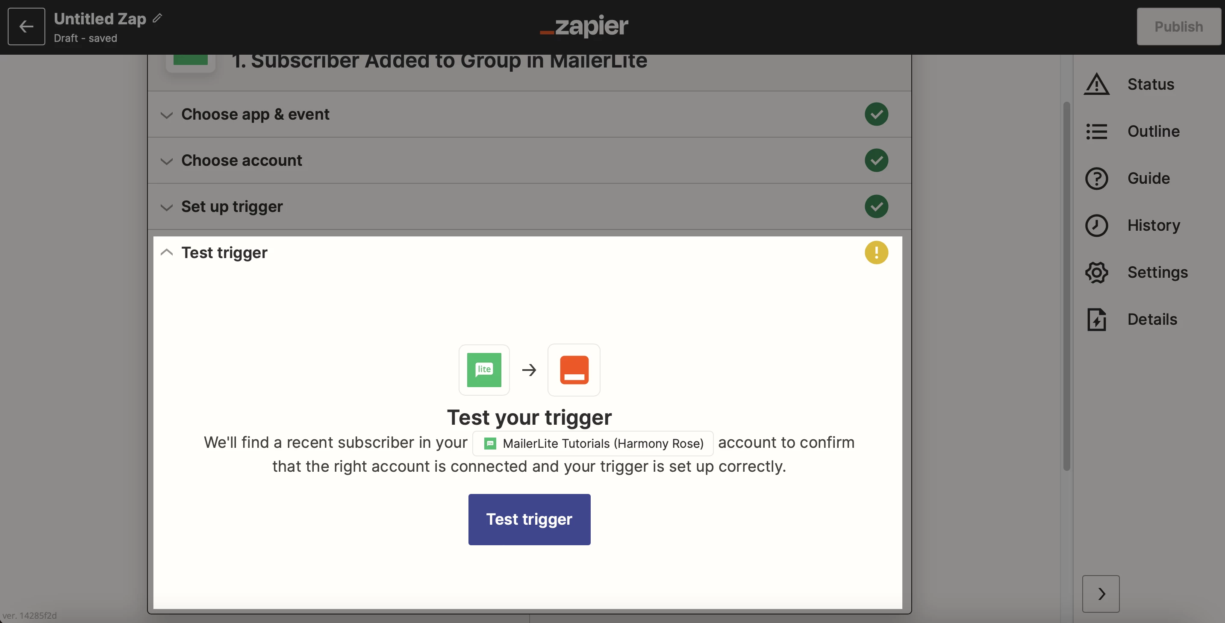Click the version text ver. 14285f2d
Image resolution: width=1225 pixels, height=623 pixels.
29,615
